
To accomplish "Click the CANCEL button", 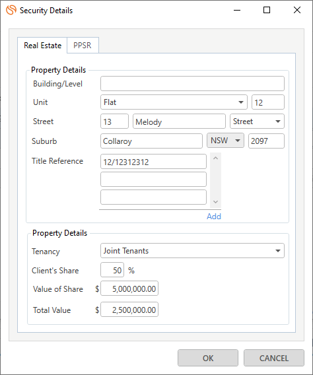I will (x=274, y=358).
